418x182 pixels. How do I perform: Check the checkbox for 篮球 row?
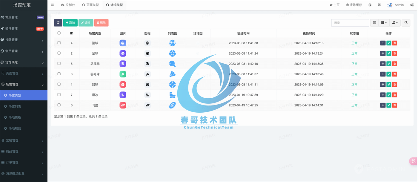coord(59,43)
